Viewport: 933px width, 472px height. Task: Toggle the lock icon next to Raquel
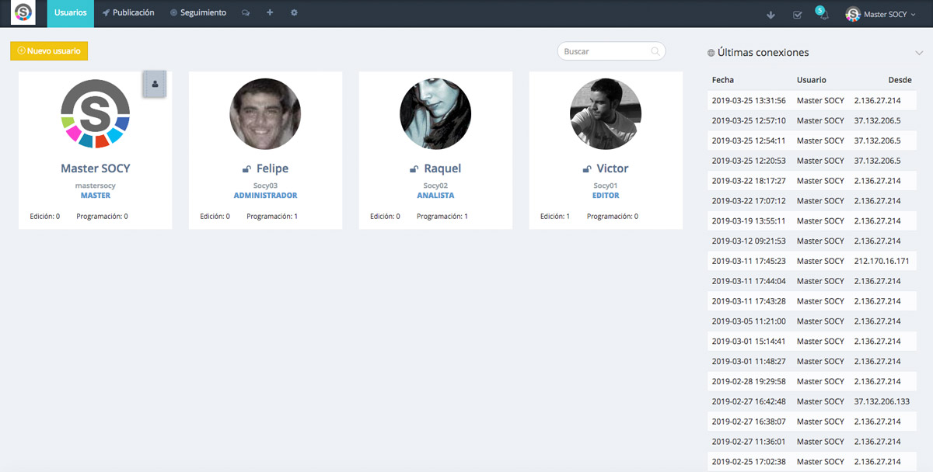(x=414, y=169)
